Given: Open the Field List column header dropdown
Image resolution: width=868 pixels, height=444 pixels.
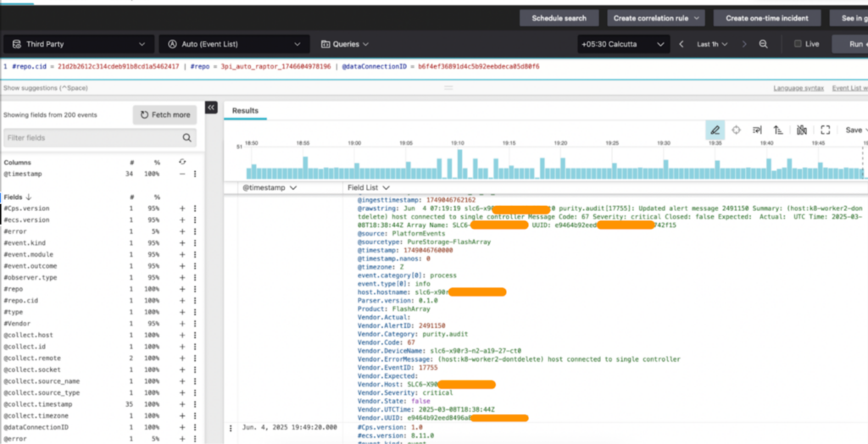Looking at the screenshot, I should (369, 187).
